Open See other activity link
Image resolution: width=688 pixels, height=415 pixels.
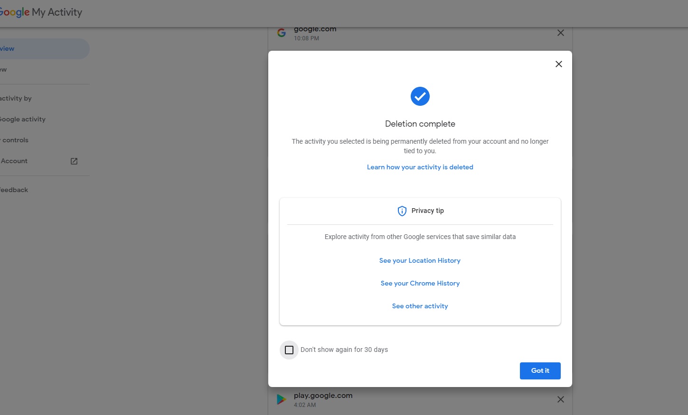pyautogui.click(x=420, y=306)
